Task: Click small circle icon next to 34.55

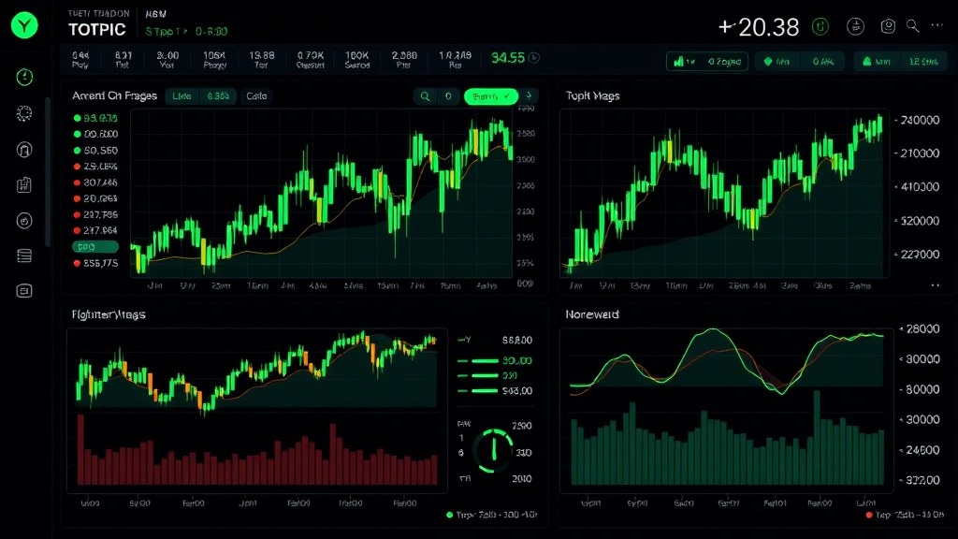Action: 534,57
